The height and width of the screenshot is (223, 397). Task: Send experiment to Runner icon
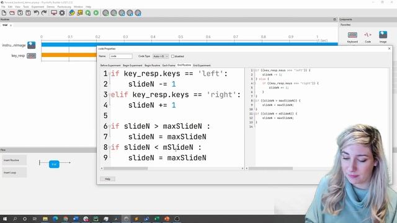click(x=88, y=13)
